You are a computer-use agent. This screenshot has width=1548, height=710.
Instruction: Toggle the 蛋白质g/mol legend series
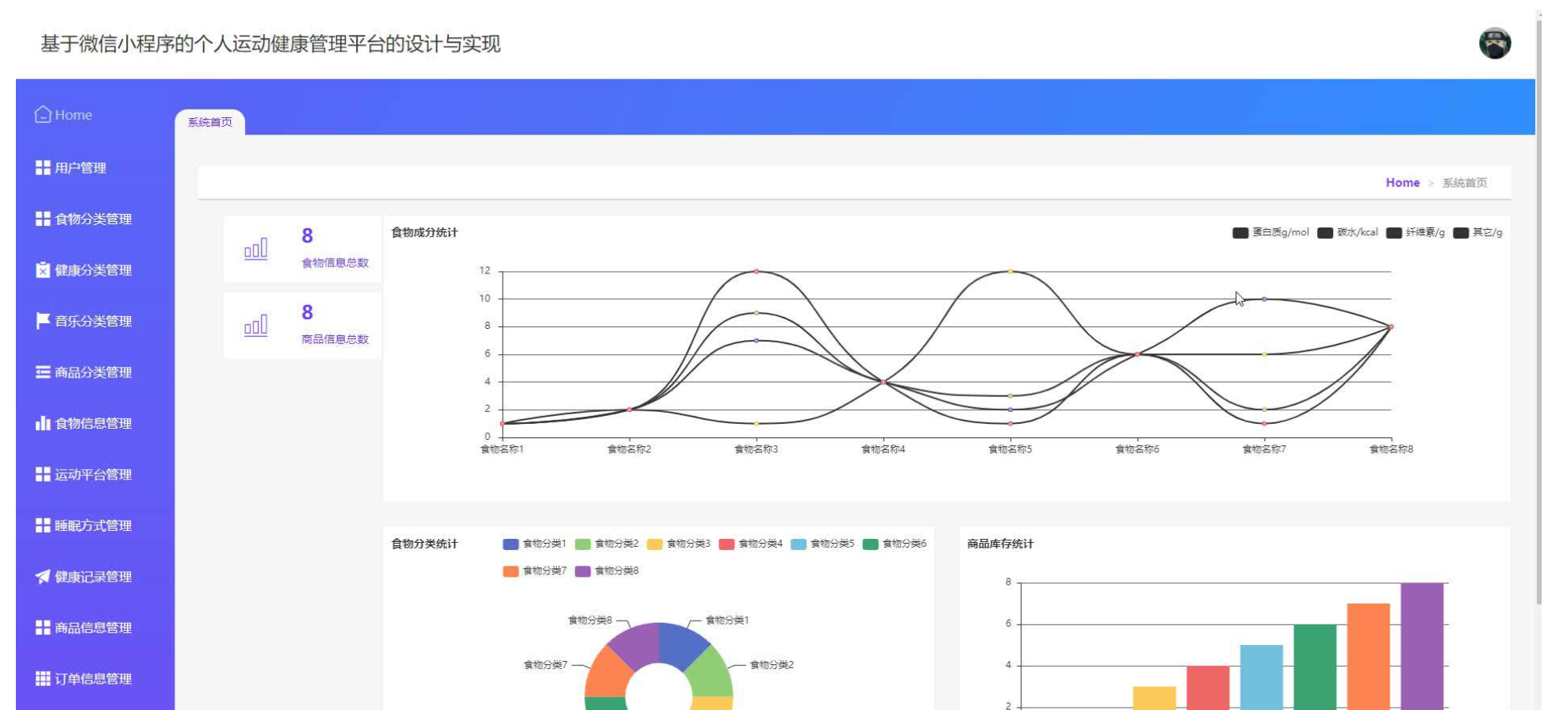pyautogui.click(x=1270, y=232)
